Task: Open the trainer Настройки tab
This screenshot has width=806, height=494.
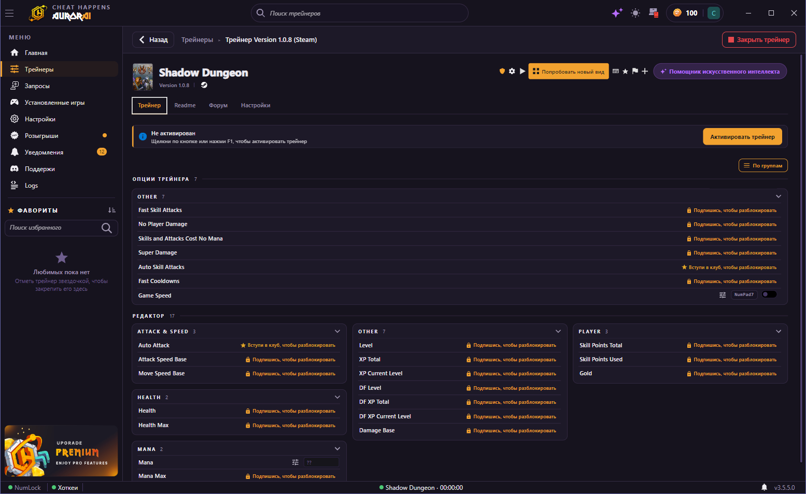Action: tap(256, 105)
